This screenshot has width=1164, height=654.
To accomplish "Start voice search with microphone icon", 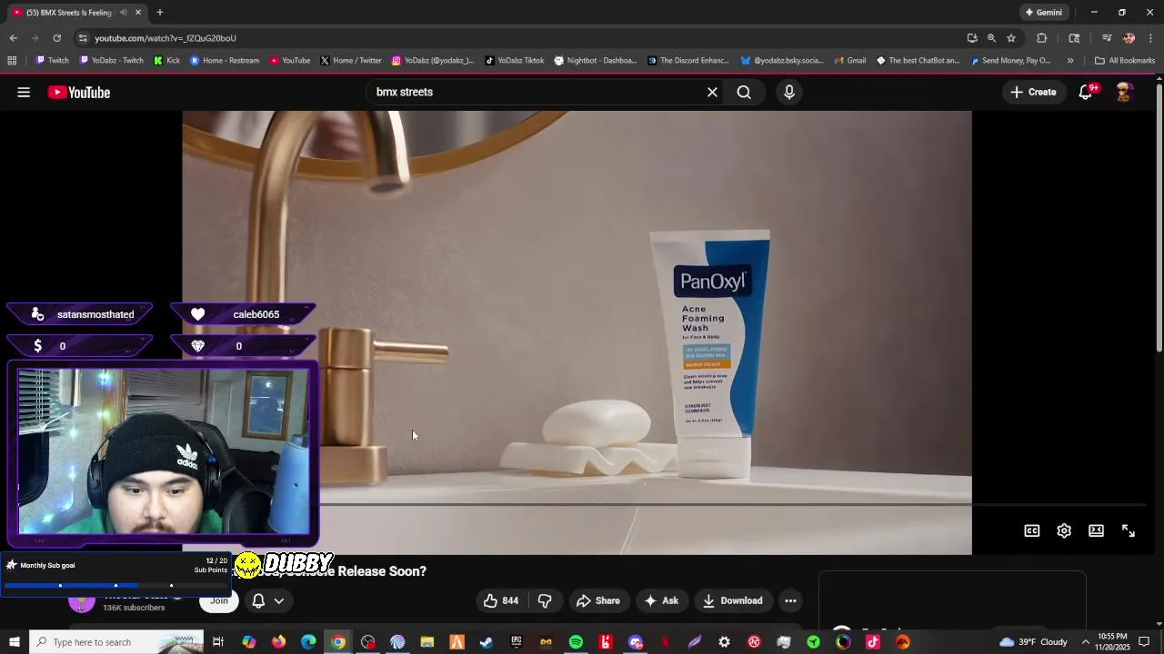I will (x=789, y=92).
